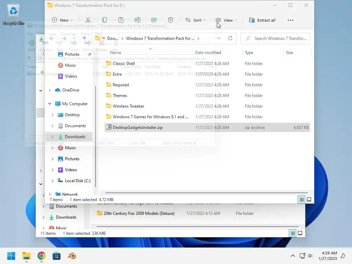Screen dimensions: 352x264
Task: Expand Desktop under My Computer
Action: point(52,115)
